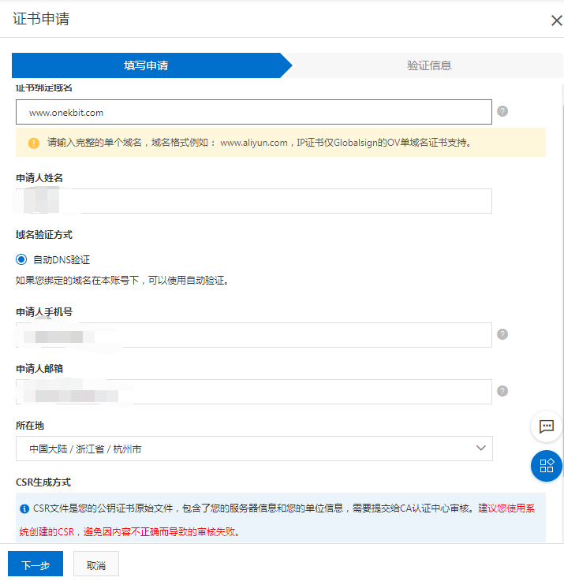Viewport: 564px width, 581px height.
Task: Click the blue info icon in CSR note
Action: click(x=24, y=508)
